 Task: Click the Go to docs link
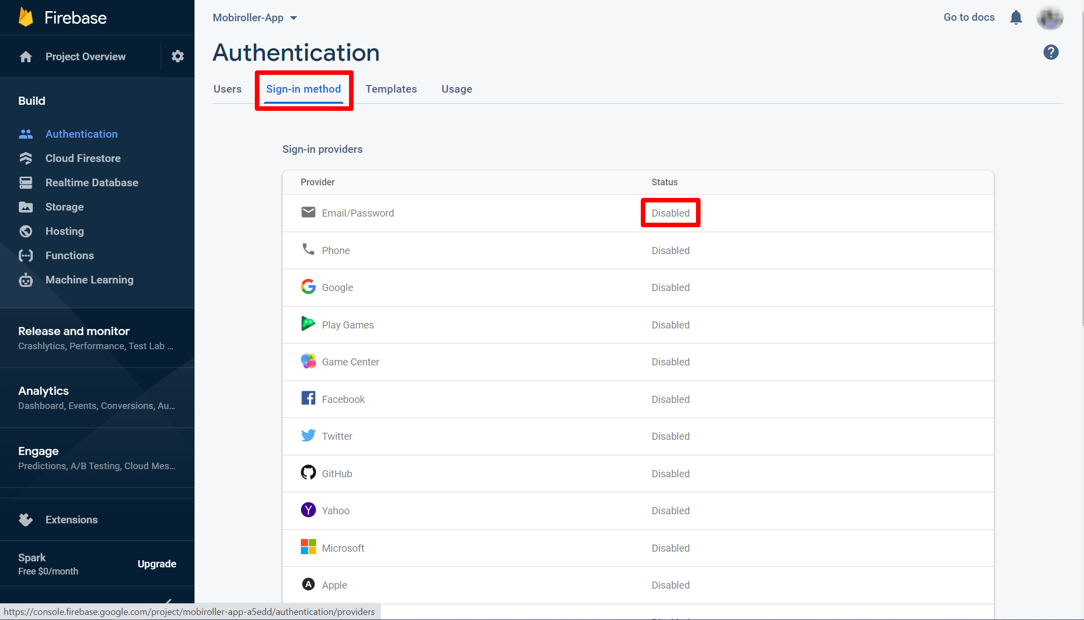[969, 17]
